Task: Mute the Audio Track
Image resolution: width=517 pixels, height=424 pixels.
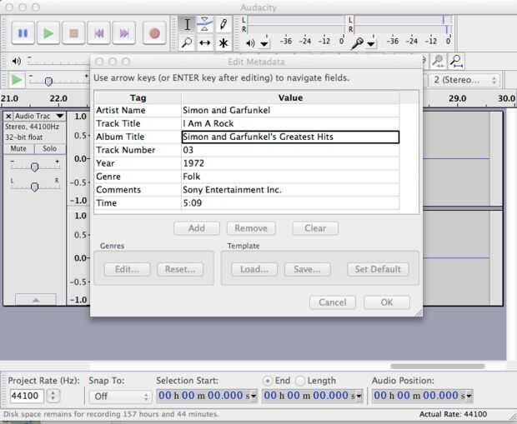Action: click(18, 148)
